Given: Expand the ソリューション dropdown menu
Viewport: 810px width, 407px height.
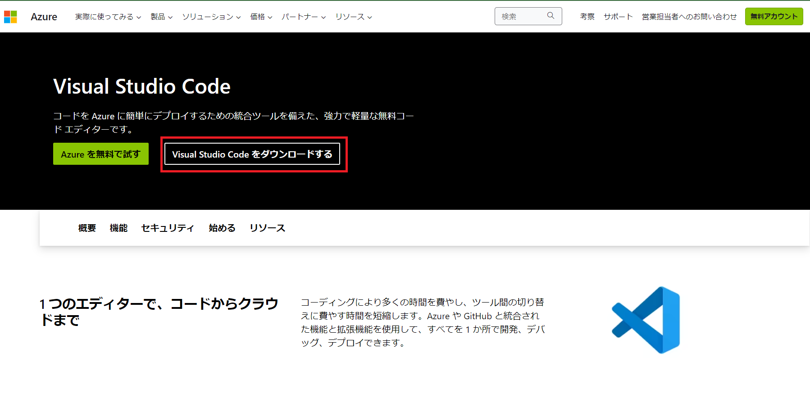Looking at the screenshot, I should click(211, 17).
